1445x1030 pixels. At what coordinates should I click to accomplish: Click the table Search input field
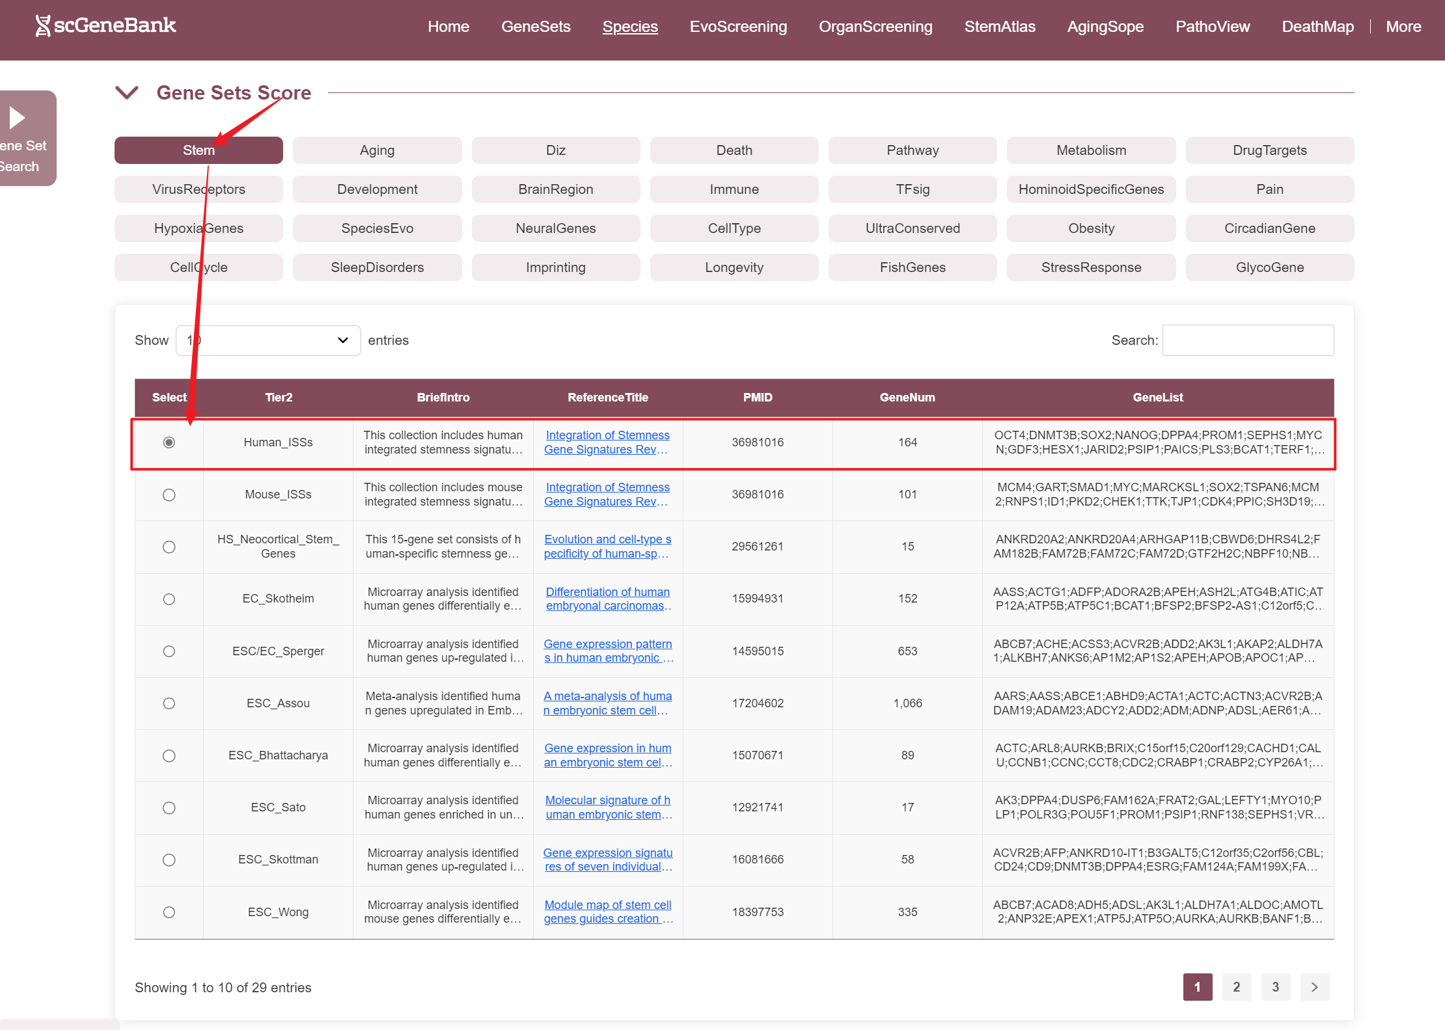coord(1248,340)
